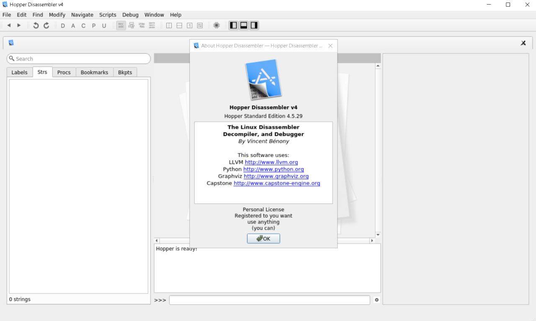
Task: Open the Capstone engine website link
Action: click(277, 183)
